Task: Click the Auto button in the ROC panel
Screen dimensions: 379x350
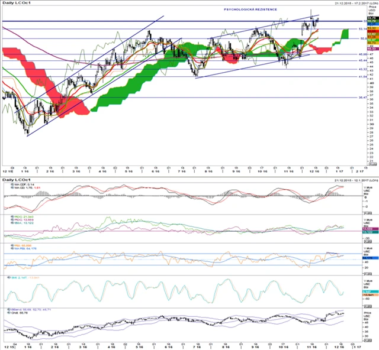Action: click(367, 242)
